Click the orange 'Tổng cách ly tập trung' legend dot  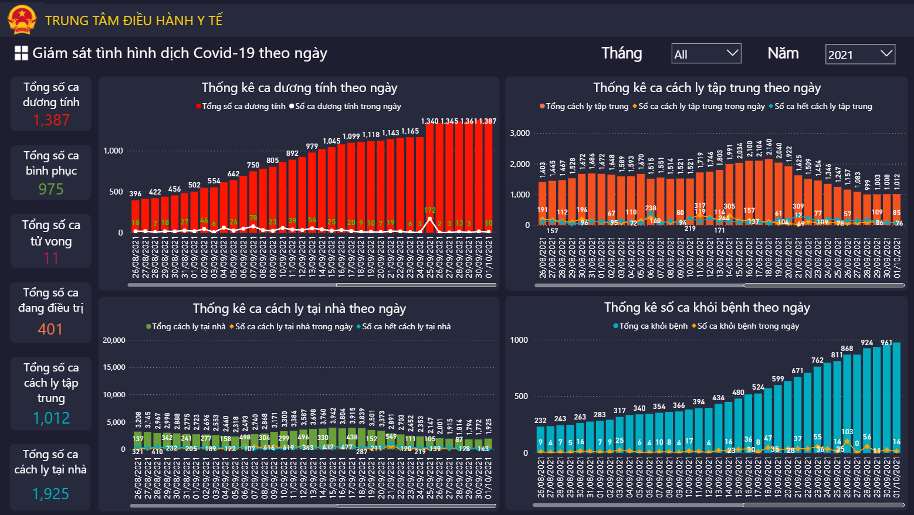coord(543,107)
